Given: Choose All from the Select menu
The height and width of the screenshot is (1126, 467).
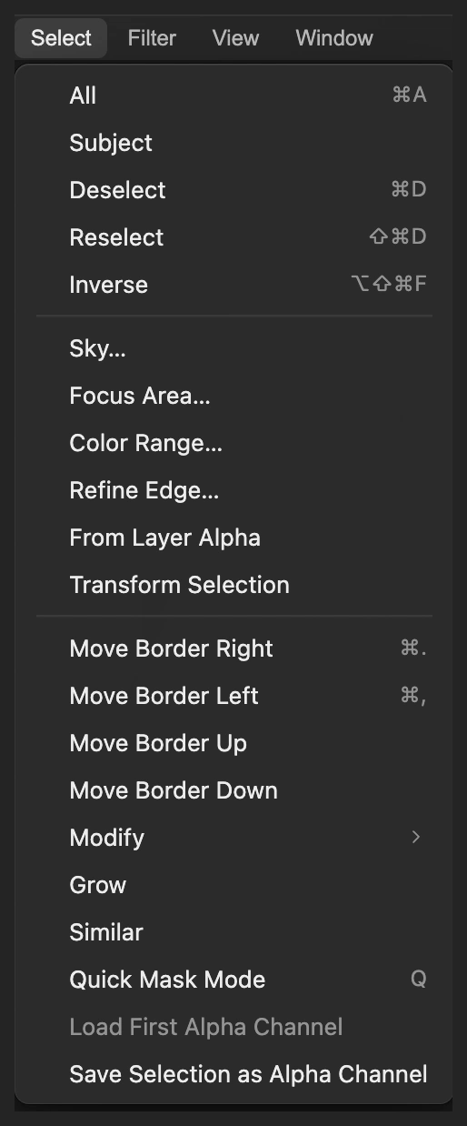Looking at the screenshot, I should click(234, 96).
